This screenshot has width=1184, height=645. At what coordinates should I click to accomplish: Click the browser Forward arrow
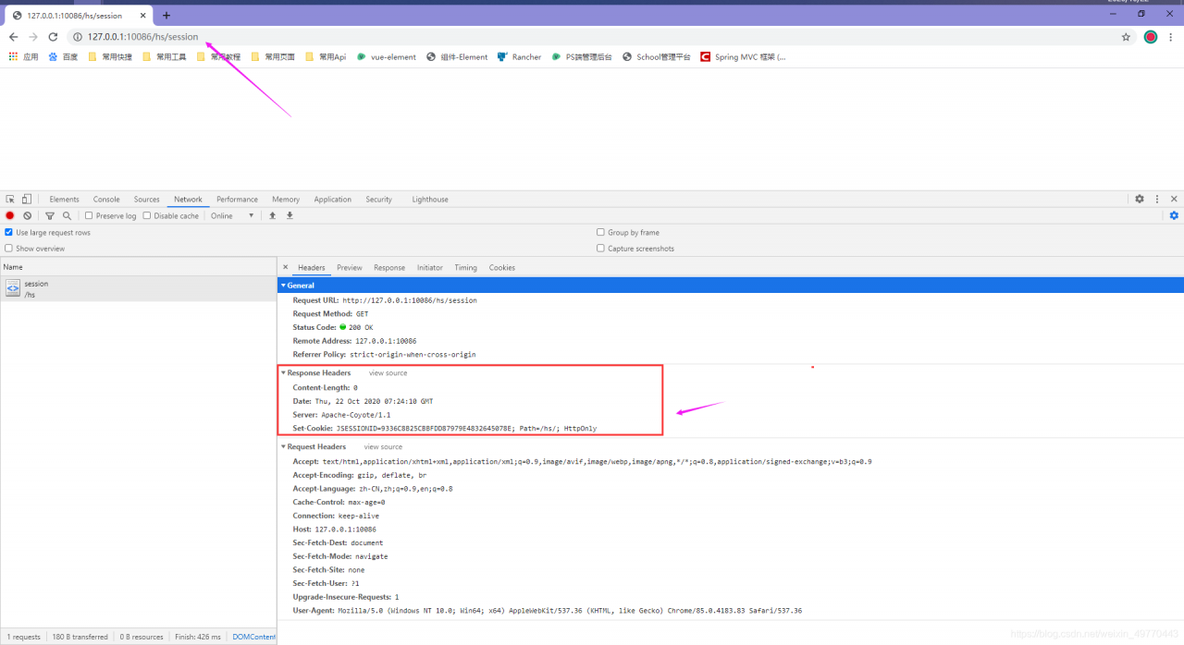pos(33,37)
